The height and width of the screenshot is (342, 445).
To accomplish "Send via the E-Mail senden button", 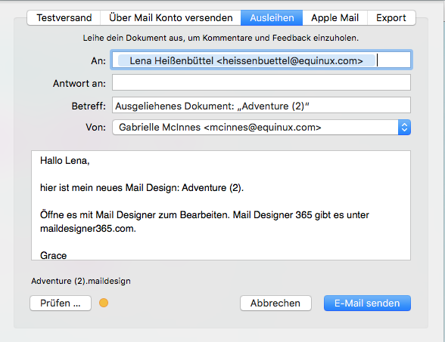I will 367,303.
